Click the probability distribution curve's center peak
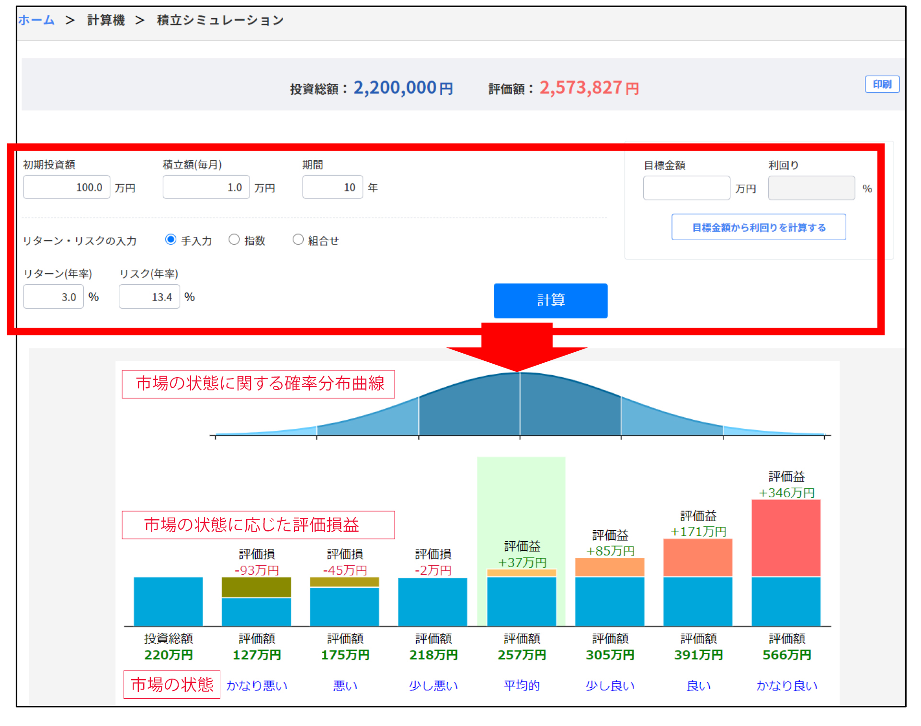921x726 pixels. click(520, 374)
